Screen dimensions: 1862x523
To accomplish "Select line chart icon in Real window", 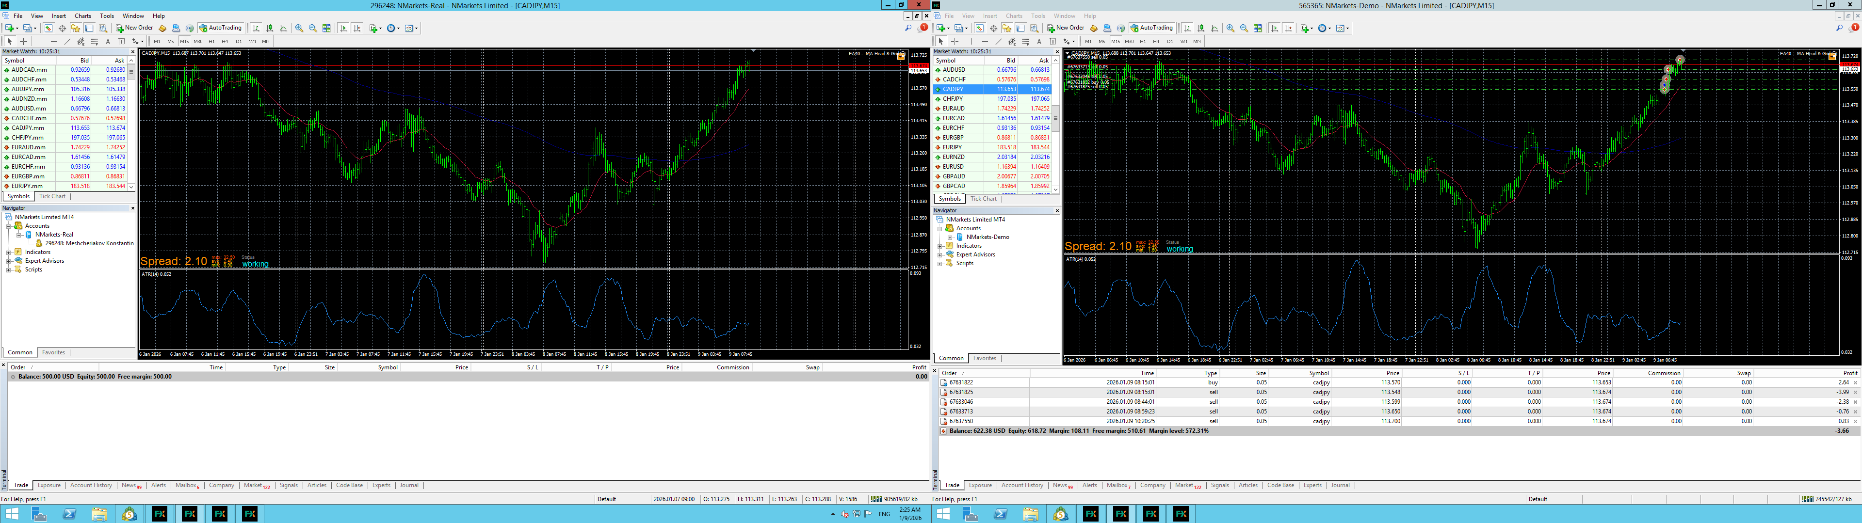I will pos(283,28).
